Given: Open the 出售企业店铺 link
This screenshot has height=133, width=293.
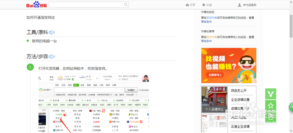Looking at the screenshot, I should click(240, 127).
